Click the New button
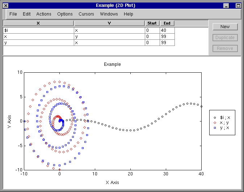Viewport: 244px width, 192px height. (225, 27)
